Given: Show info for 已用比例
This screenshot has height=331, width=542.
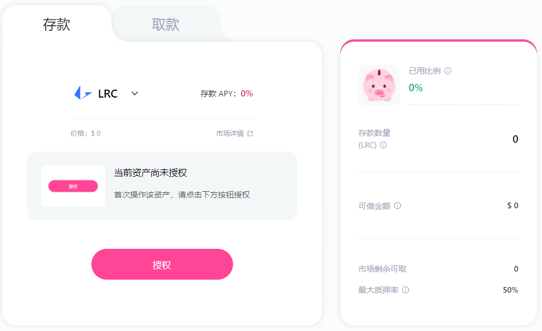Looking at the screenshot, I should 448,71.
